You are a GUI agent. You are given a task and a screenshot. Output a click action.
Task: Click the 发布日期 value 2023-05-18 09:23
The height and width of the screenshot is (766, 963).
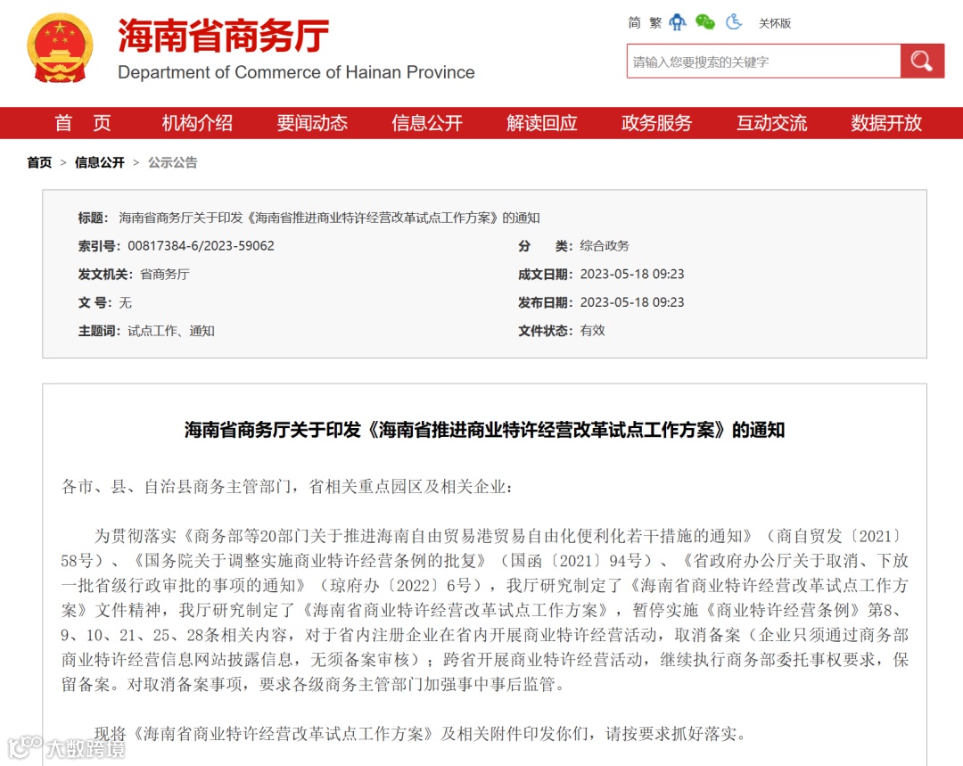click(632, 302)
